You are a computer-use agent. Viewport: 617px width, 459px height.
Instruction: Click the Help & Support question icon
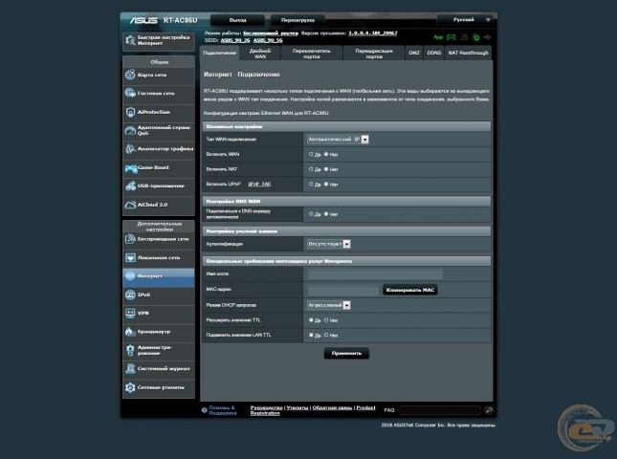[x=204, y=410]
